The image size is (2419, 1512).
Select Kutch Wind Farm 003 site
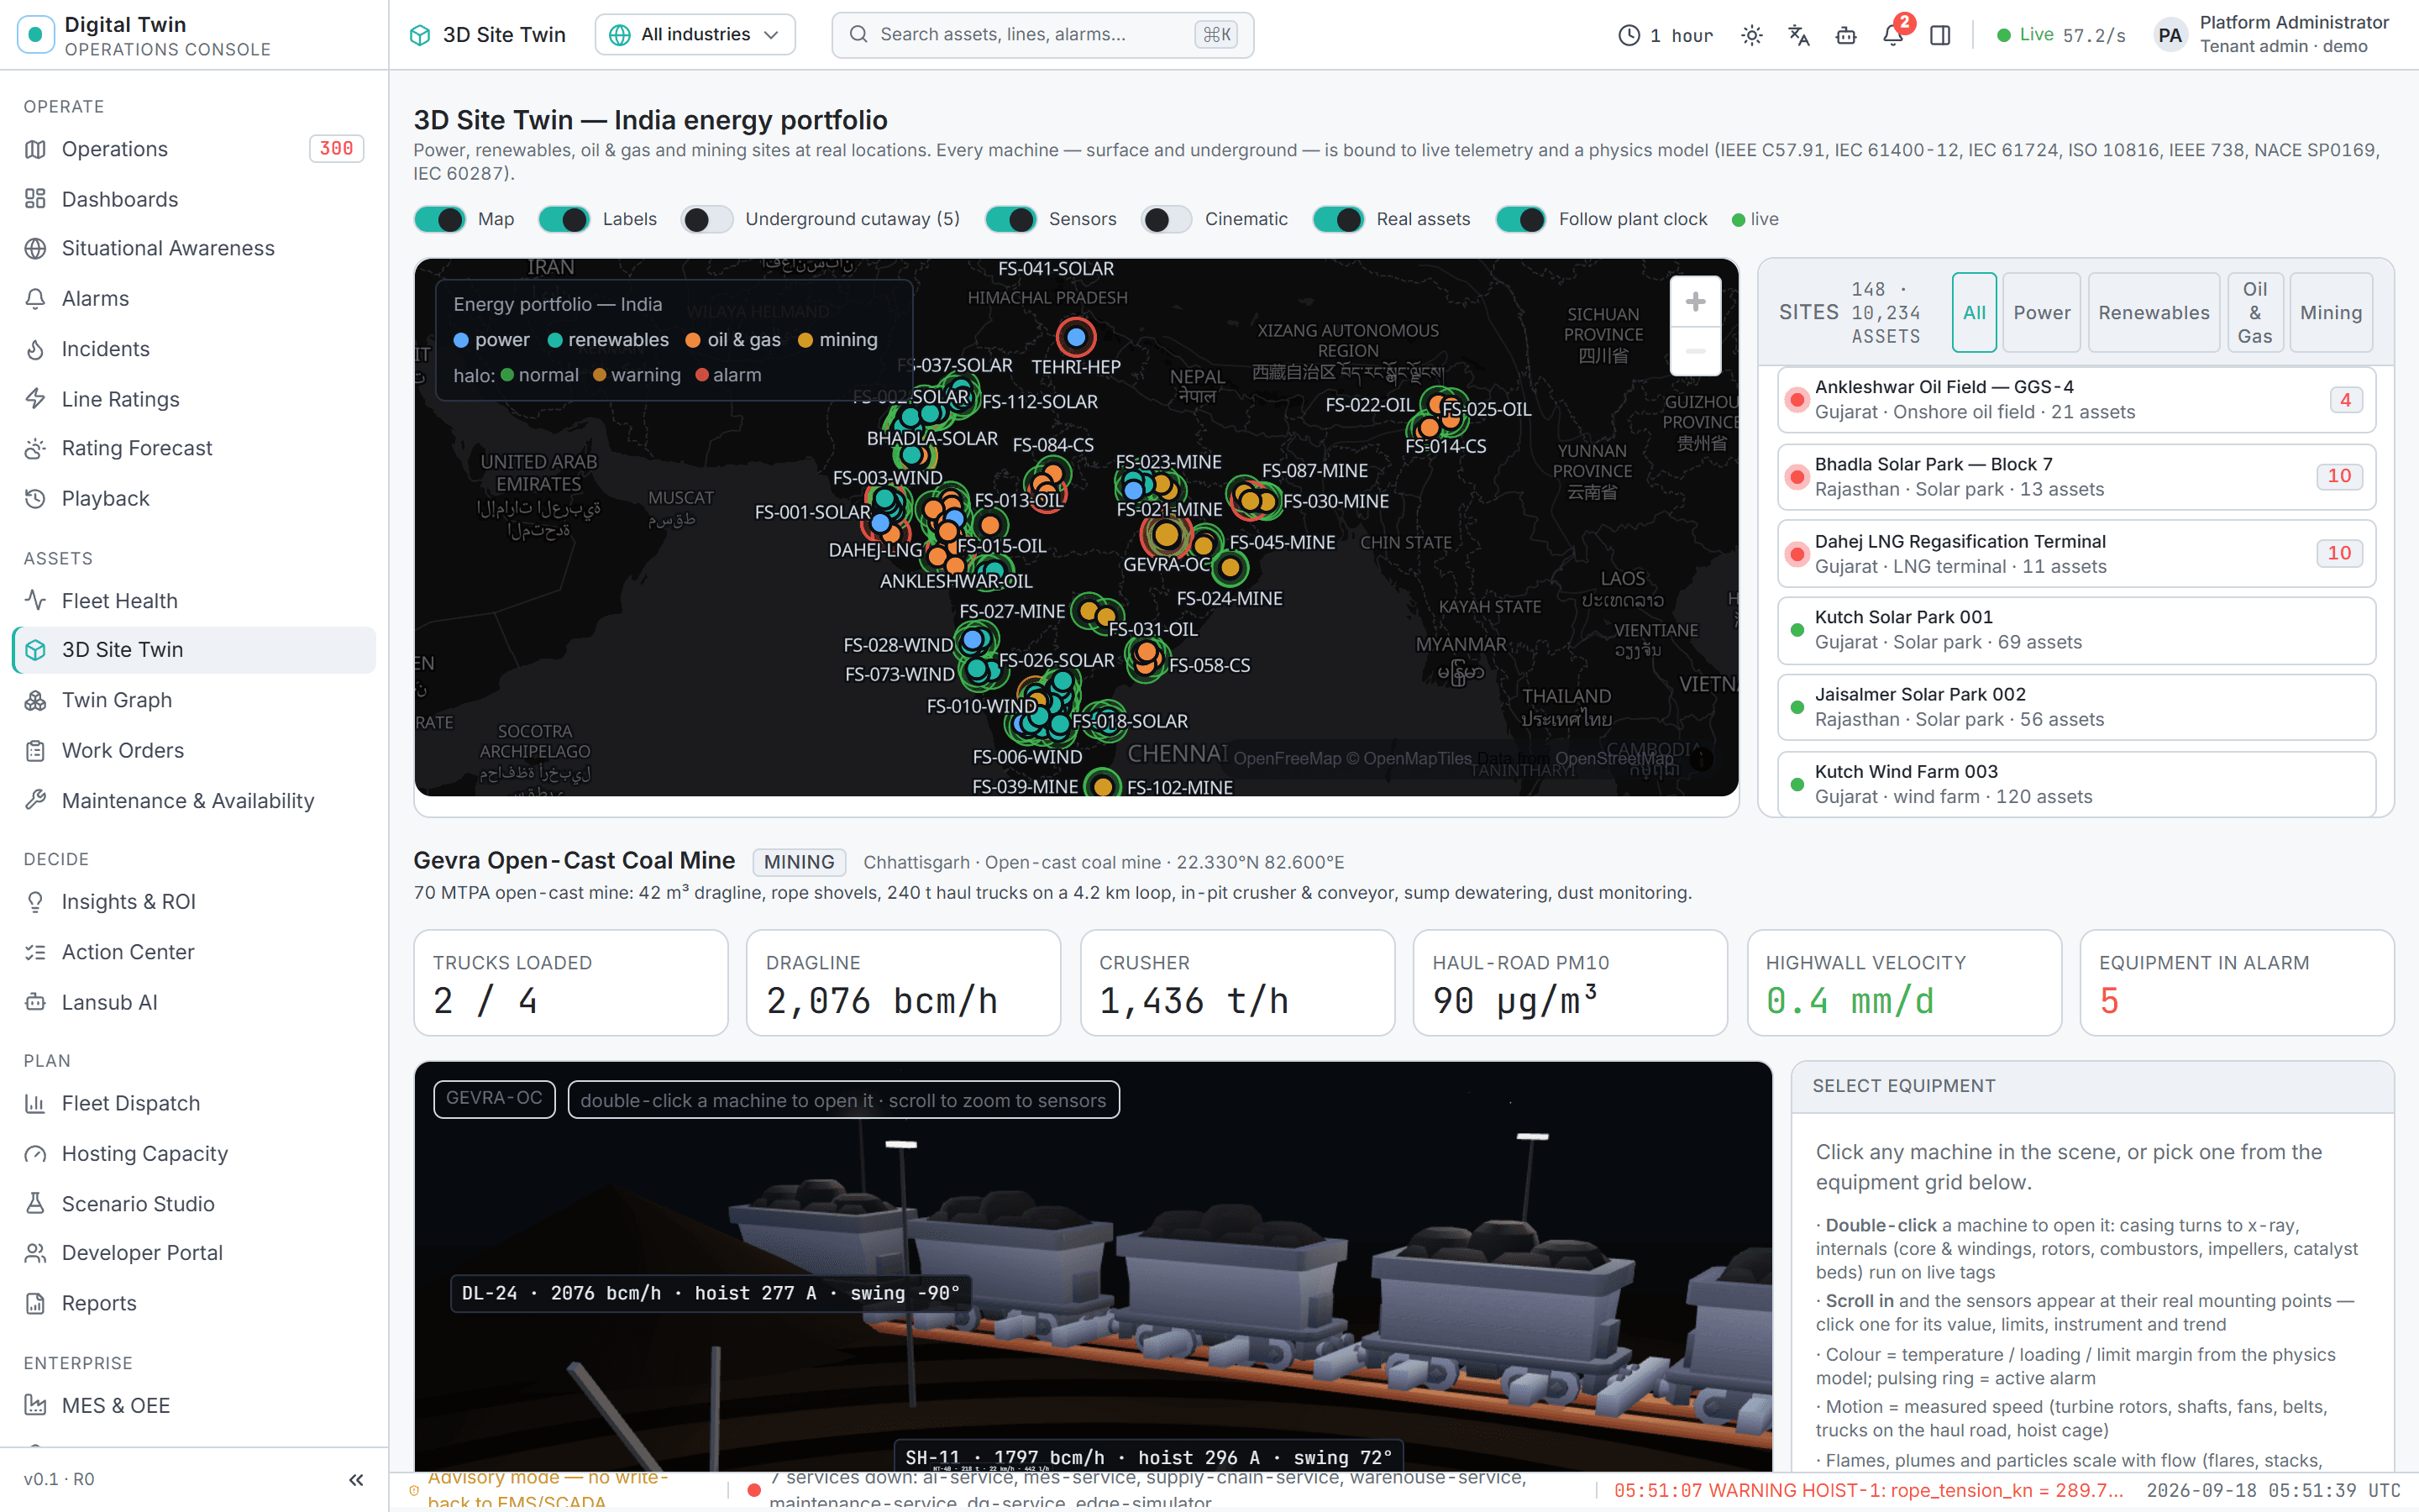2076,784
